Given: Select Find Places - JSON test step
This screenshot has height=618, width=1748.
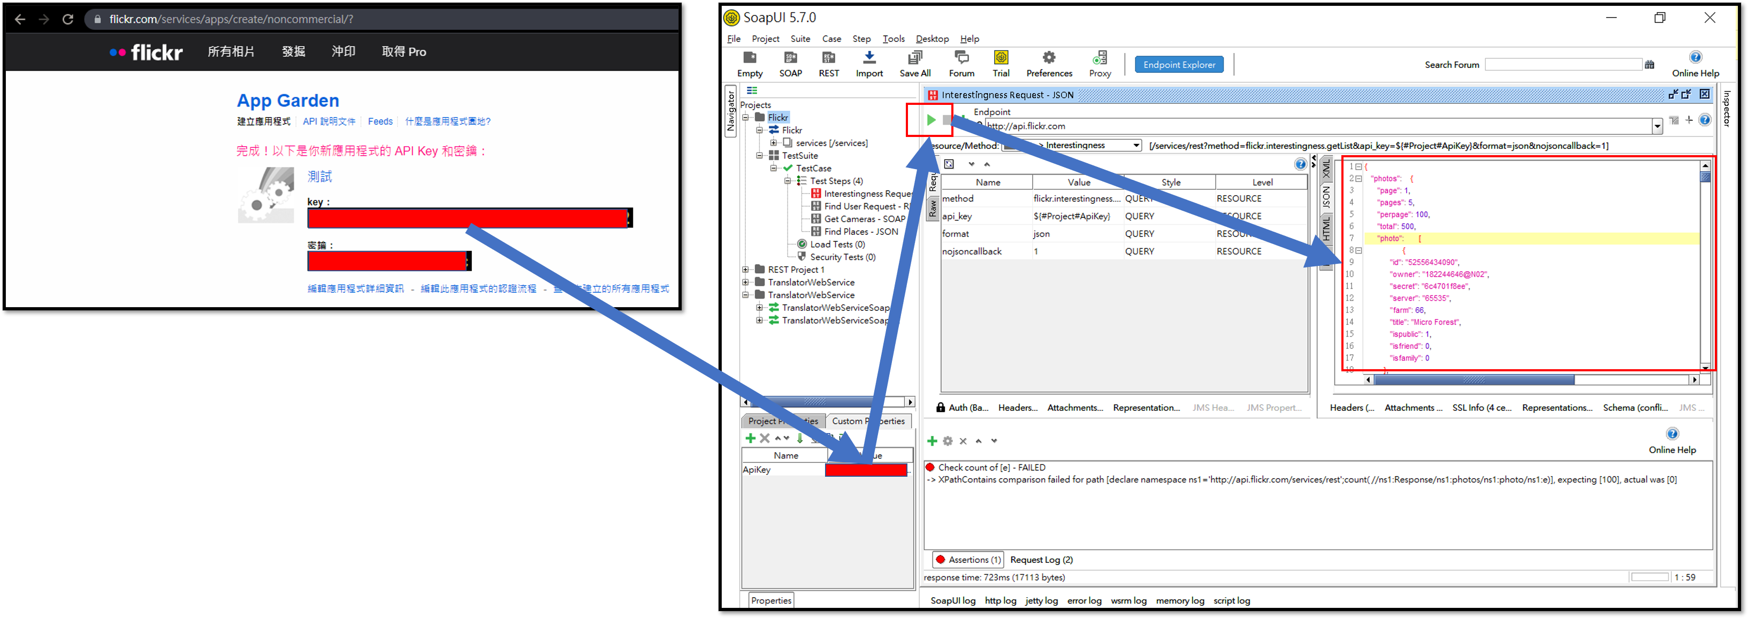Looking at the screenshot, I should coord(860,231).
